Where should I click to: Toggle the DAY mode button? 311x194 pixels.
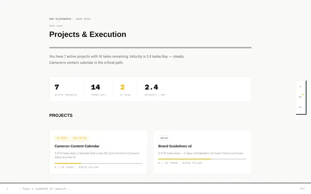coord(302,189)
